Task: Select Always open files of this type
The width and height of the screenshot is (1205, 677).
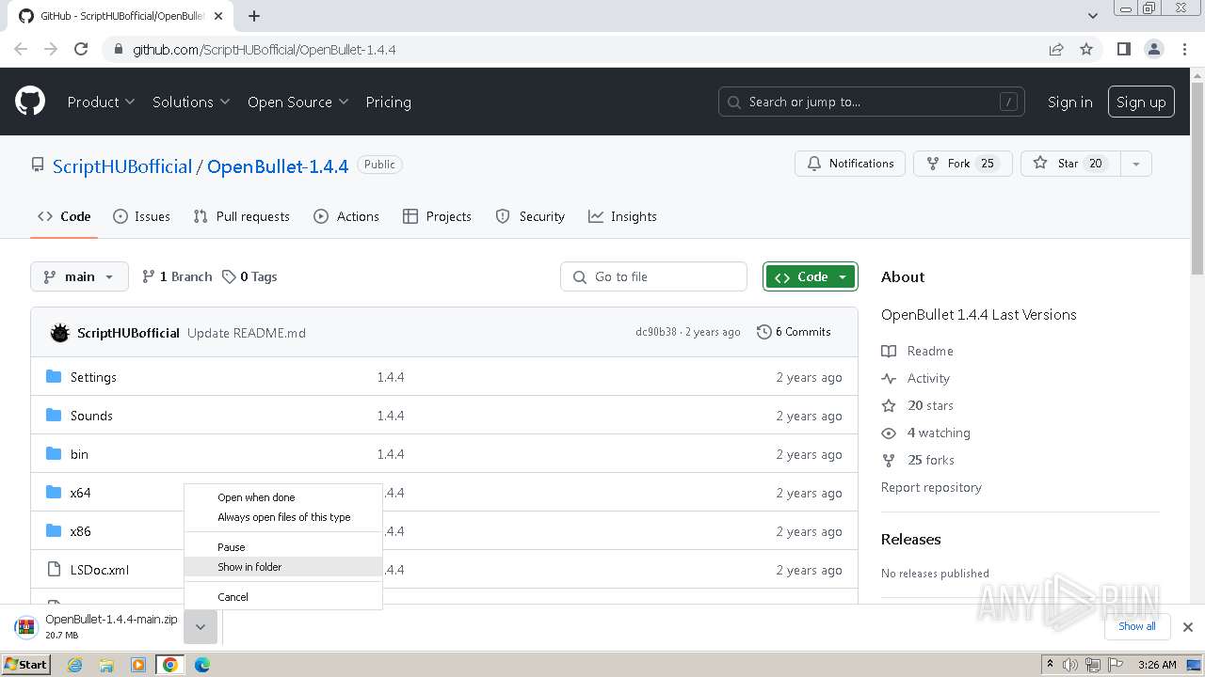Action: coord(283,517)
